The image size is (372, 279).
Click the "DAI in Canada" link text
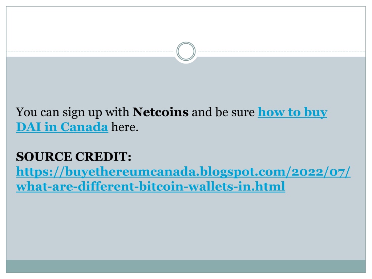click(62, 127)
